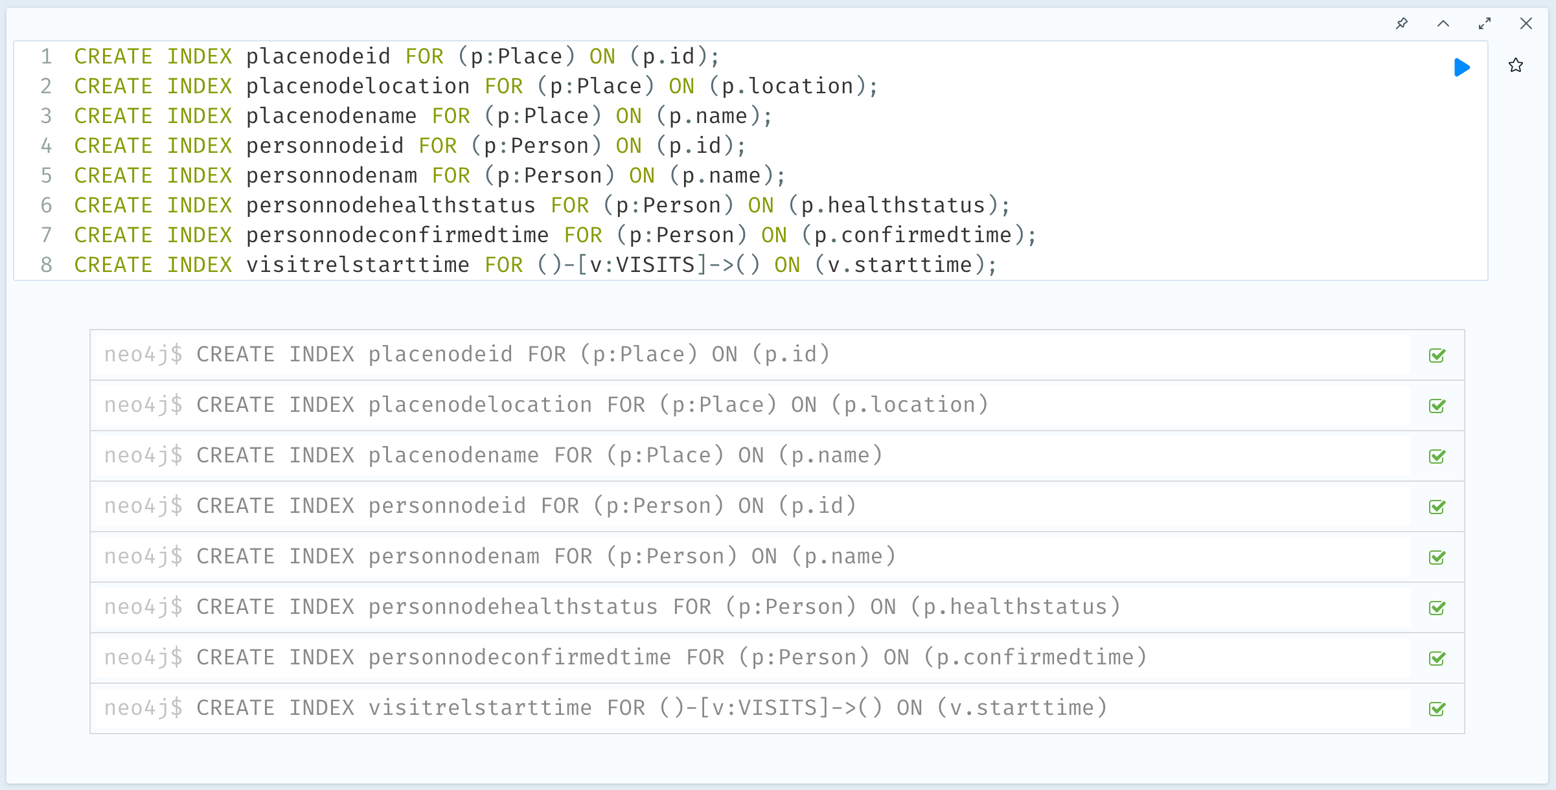Click the success checkmark for placenodeid statement
Viewport: 1556px width, 790px height.
(x=1437, y=355)
